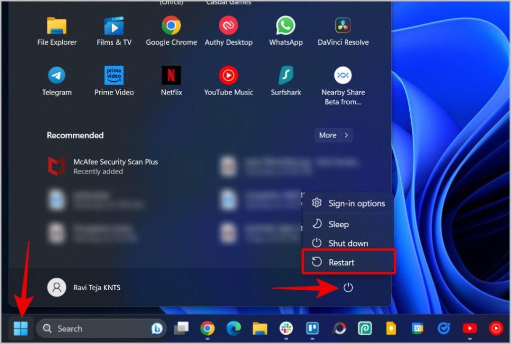The height and width of the screenshot is (344, 511).
Task: Launch Trello from taskbar
Action: tap(312, 329)
